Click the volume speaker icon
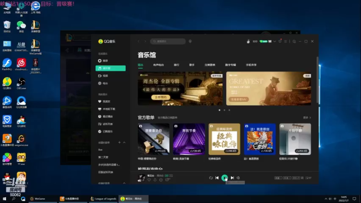This screenshot has height=203, width=361. click(x=238, y=178)
